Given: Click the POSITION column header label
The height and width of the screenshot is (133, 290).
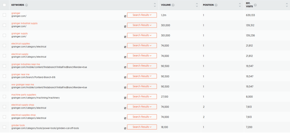Looking at the screenshot, I should [x=208, y=5].
